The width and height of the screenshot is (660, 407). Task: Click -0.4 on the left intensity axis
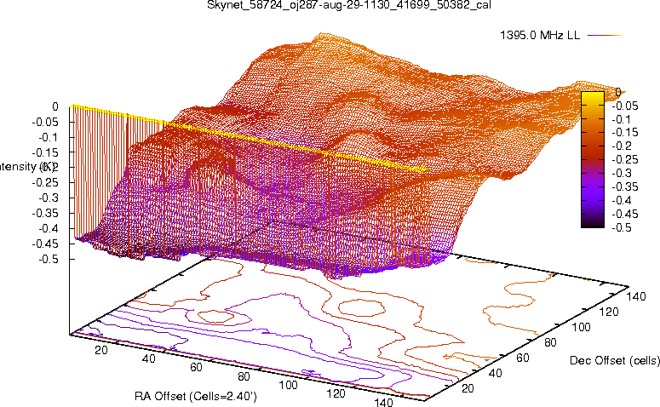[48, 228]
